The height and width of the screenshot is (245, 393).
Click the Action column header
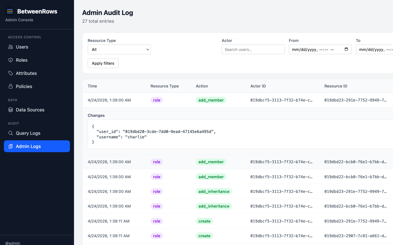click(x=202, y=86)
